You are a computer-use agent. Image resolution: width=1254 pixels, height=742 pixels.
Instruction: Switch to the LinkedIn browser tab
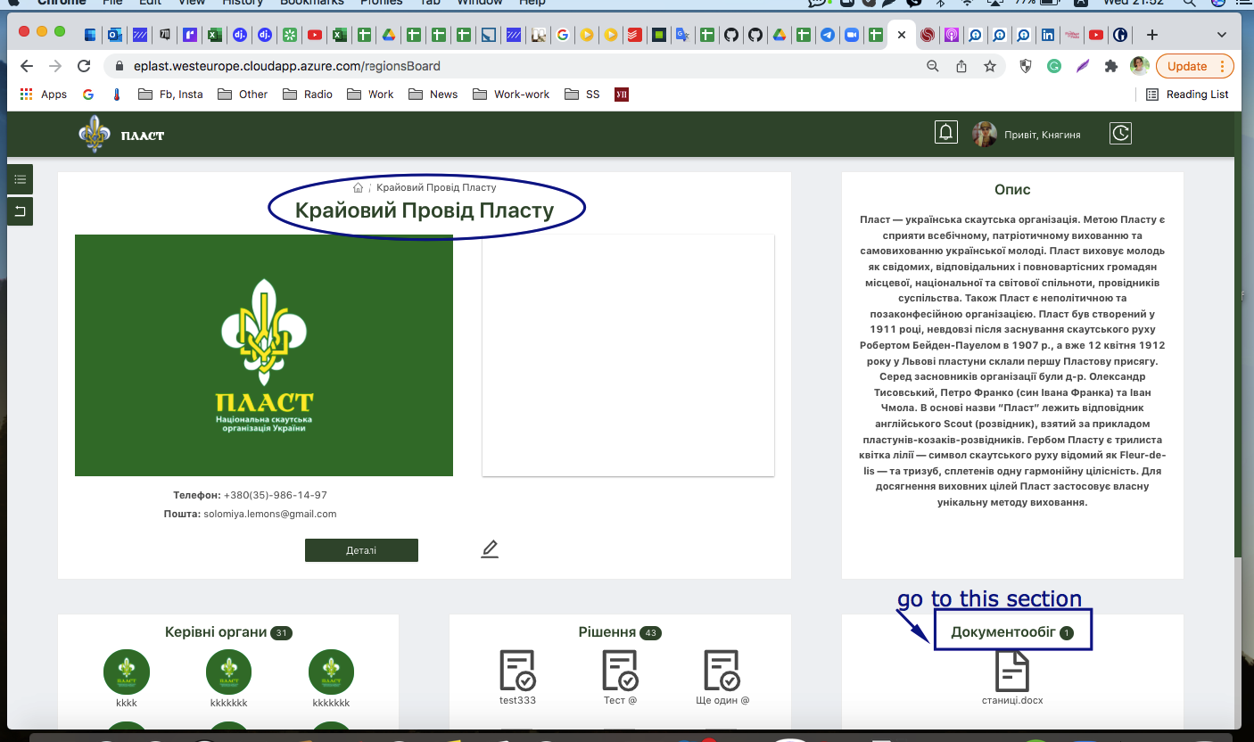(x=1048, y=36)
